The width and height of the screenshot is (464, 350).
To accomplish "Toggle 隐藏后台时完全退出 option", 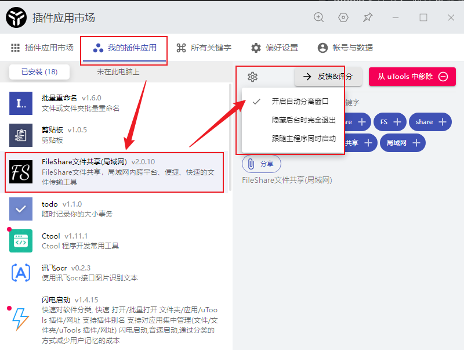I will 293,120.
